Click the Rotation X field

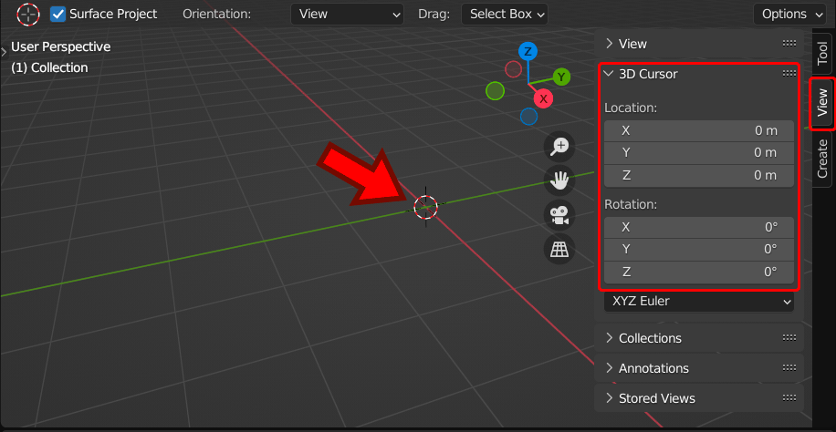point(698,228)
